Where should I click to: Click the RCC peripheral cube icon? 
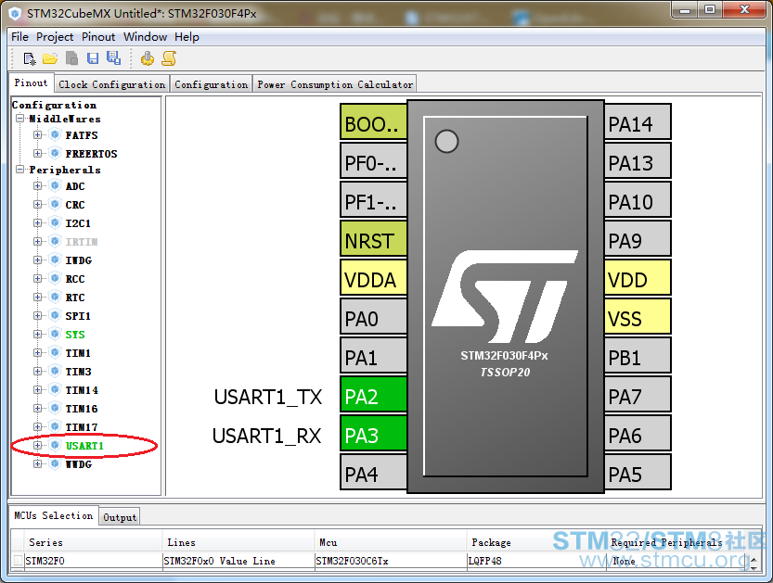click(x=56, y=279)
